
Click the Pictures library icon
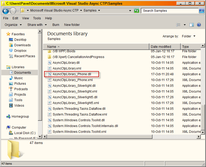[11, 84]
